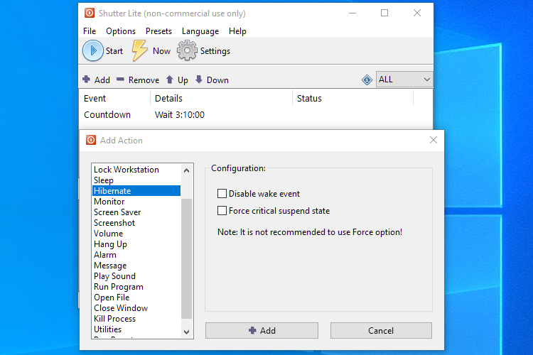Enable Disable wake event checkbox
The width and height of the screenshot is (533, 355).
coord(222,194)
